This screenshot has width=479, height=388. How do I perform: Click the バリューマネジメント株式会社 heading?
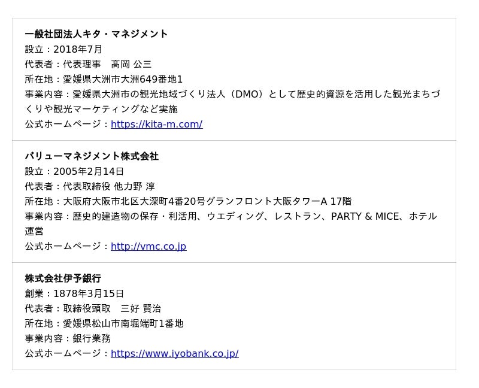click(x=92, y=156)
